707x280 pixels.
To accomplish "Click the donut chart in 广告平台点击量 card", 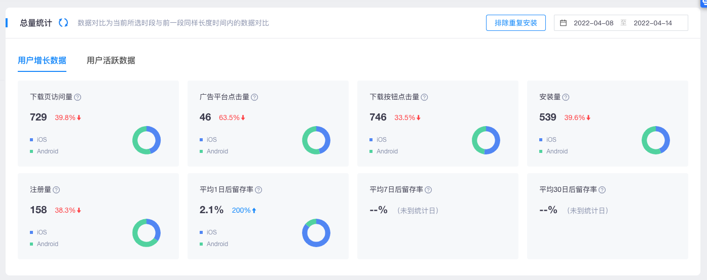I will coord(316,140).
